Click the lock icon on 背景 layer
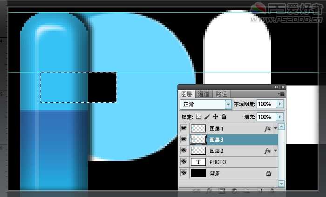326x197 pixels. (x=268, y=173)
